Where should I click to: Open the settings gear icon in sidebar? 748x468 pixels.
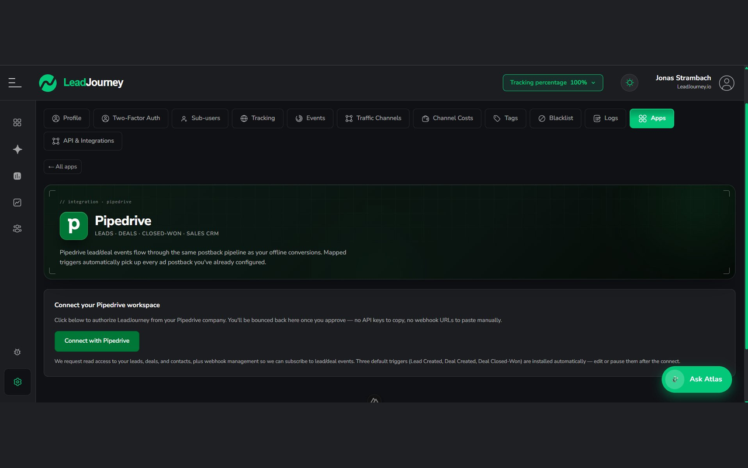18,382
